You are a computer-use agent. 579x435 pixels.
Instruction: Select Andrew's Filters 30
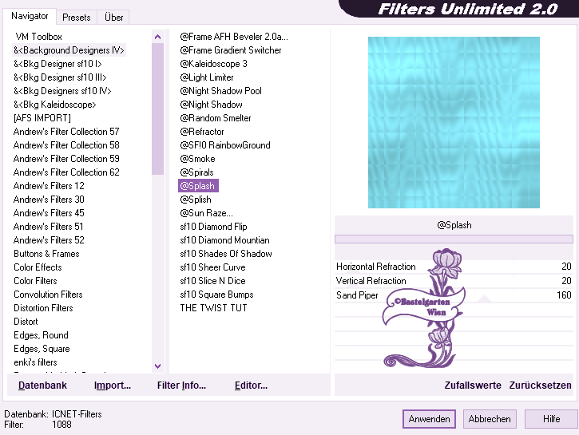pyautogui.click(x=49, y=200)
